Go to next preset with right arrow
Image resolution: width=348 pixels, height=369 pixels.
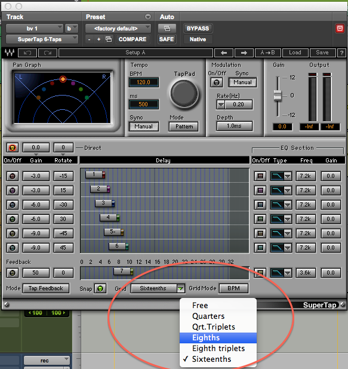(x=244, y=53)
